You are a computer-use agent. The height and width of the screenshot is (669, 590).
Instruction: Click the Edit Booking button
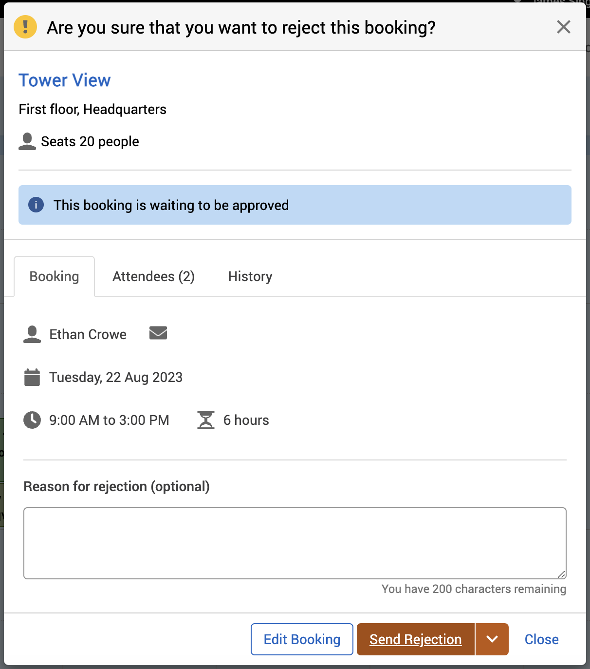(302, 639)
